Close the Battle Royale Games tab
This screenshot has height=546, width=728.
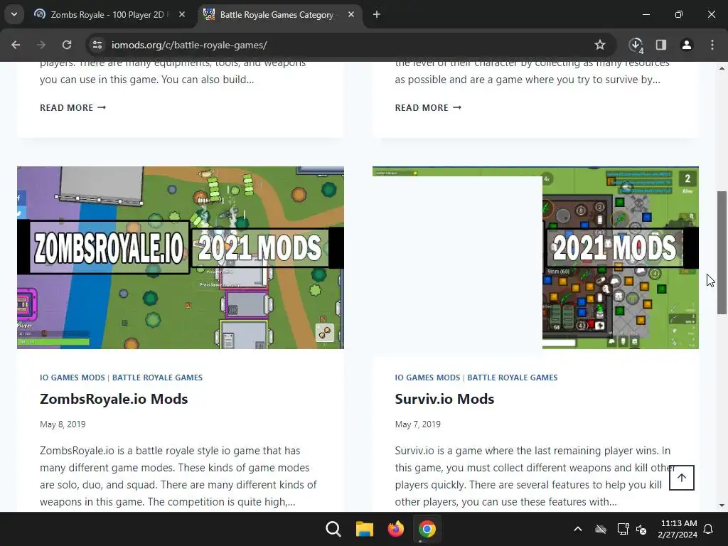[x=351, y=14]
